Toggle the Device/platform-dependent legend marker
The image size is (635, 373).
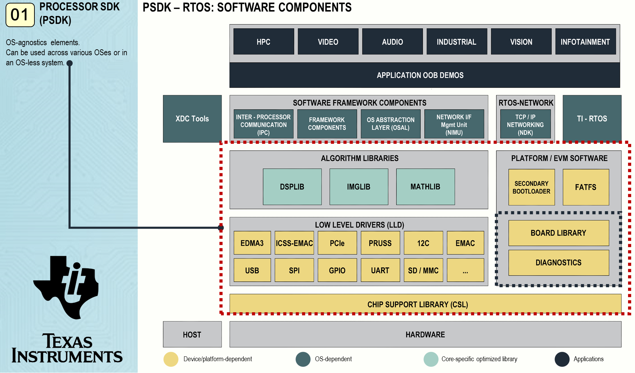click(171, 359)
